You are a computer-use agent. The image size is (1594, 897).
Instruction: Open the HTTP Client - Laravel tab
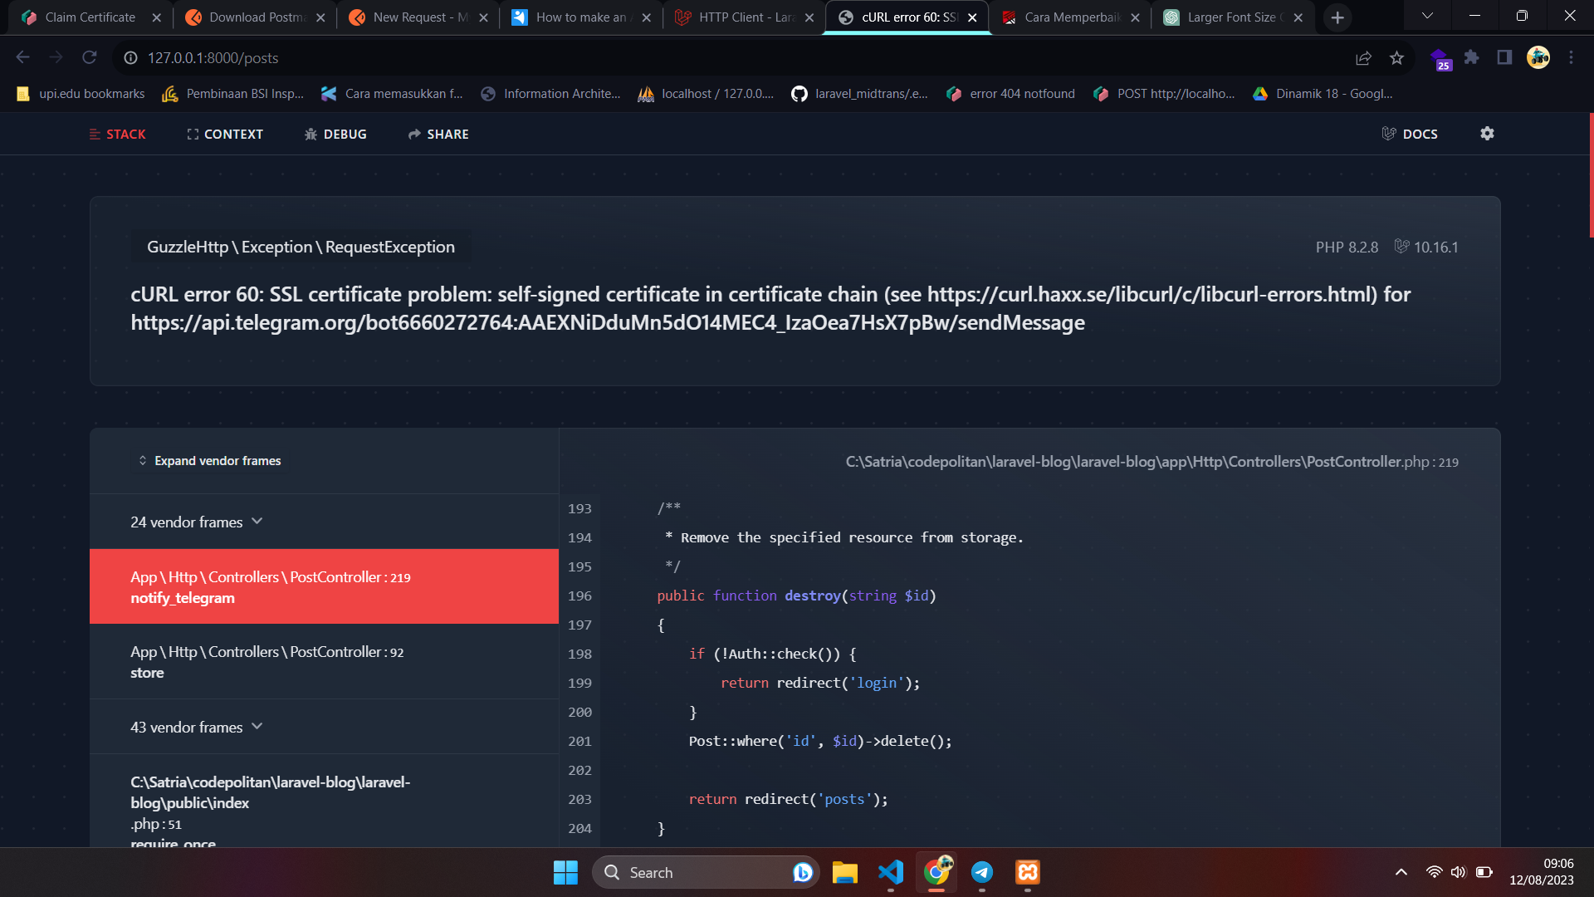pos(739,17)
